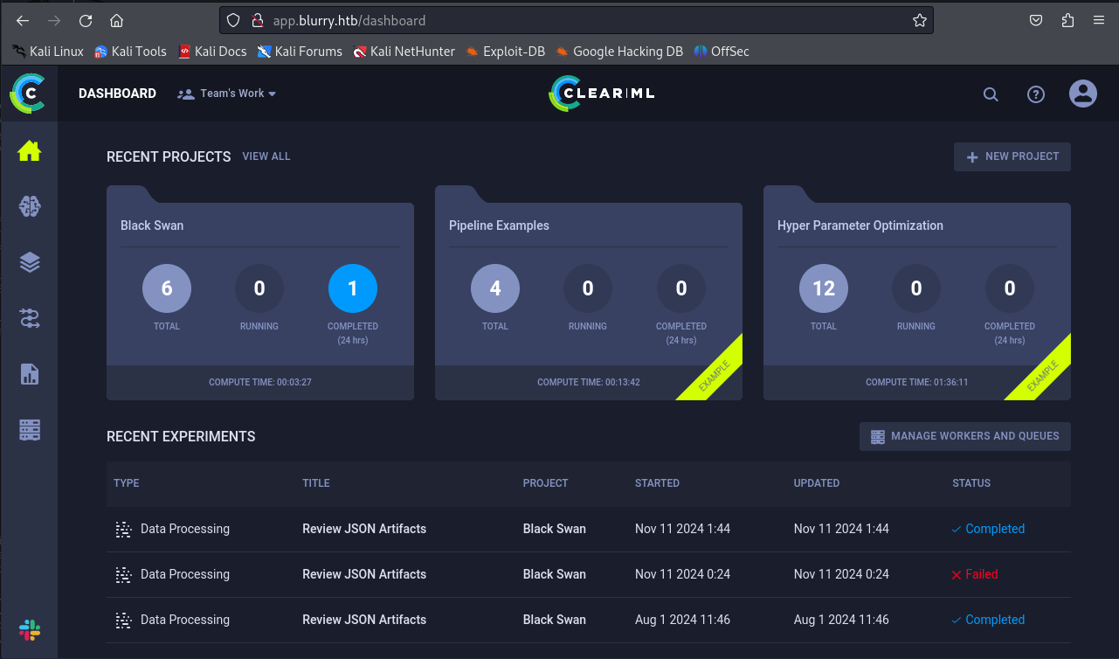Image resolution: width=1119 pixels, height=659 pixels.
Task: Click the search magnifier icon
Action: point(990,94)
